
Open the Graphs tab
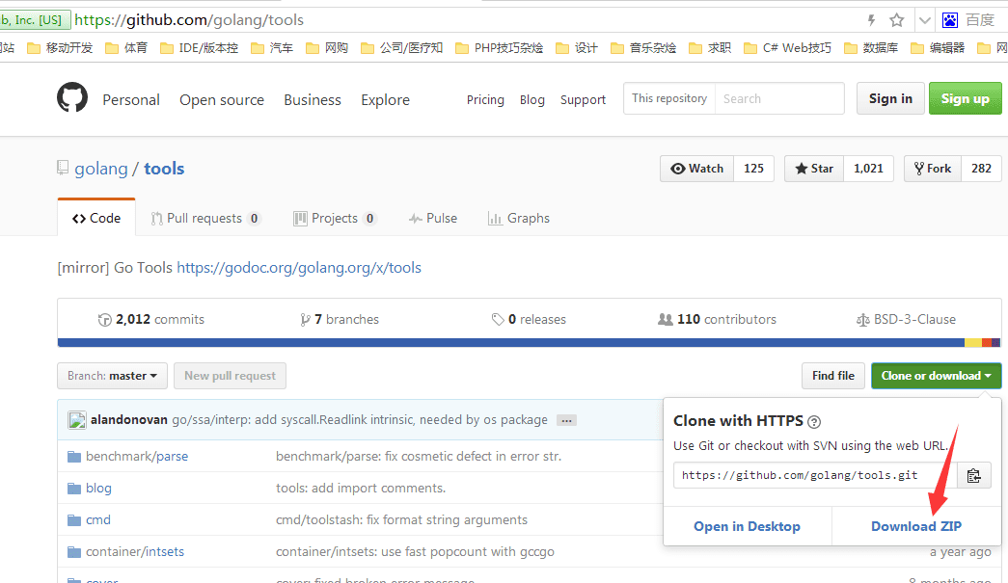click(x=519, y=219)
